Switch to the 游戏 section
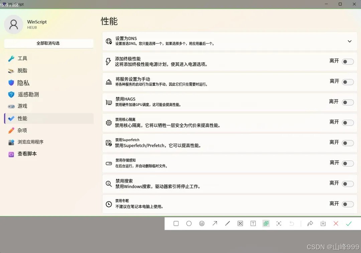The height and width of the screenshot is (253, 361). [49, 106]
